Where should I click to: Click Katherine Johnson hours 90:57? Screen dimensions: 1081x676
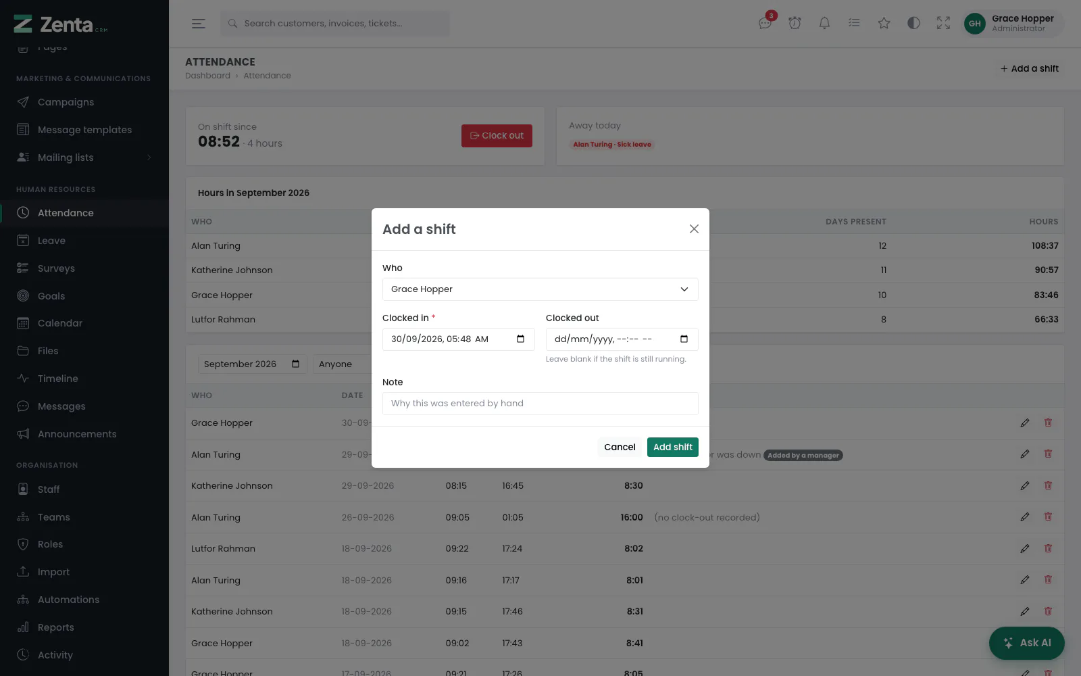[1047, 270]
